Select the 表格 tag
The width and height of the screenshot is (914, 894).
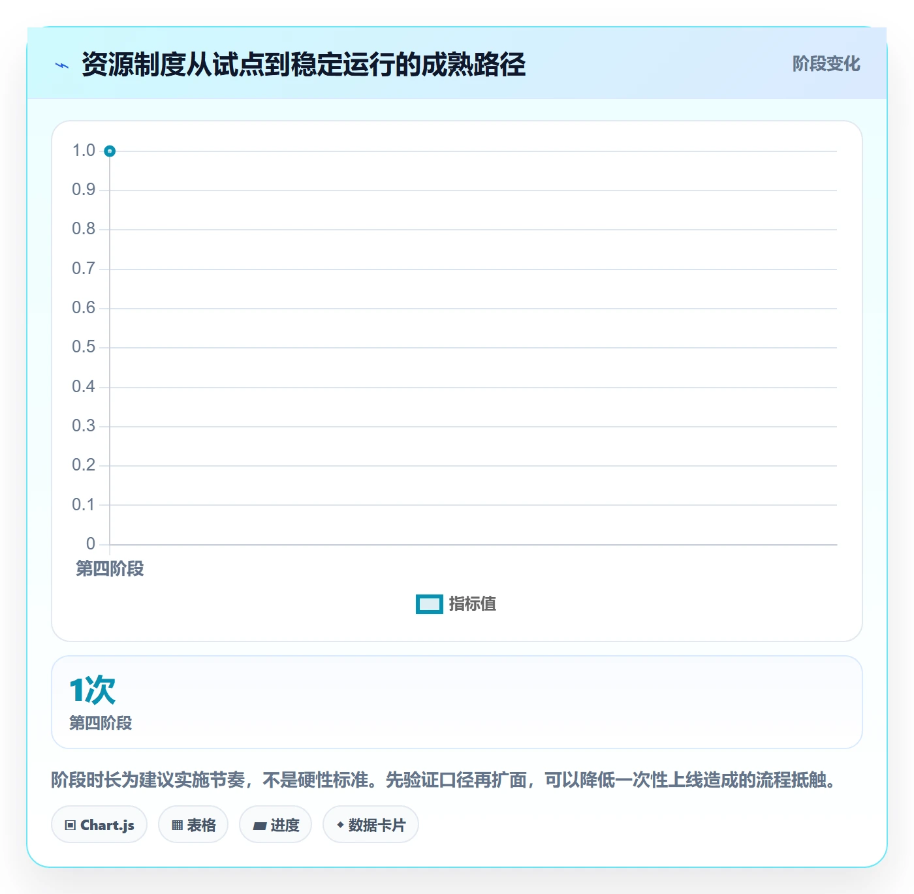pyautogui.click(x=193, y=825)
